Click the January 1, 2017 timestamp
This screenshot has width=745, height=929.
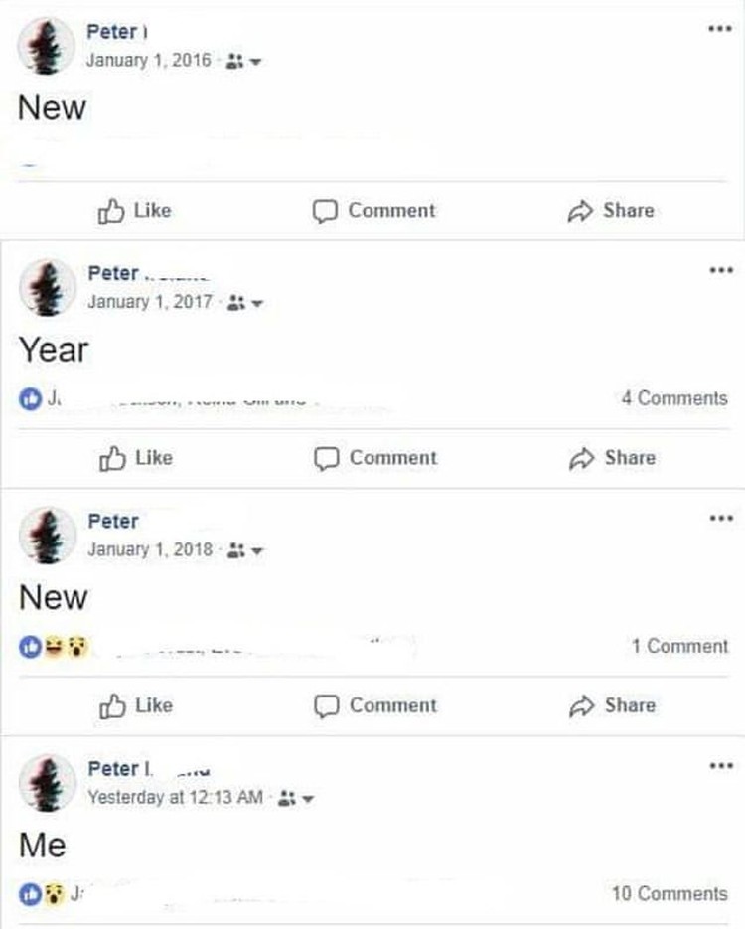tap(150, 302)
